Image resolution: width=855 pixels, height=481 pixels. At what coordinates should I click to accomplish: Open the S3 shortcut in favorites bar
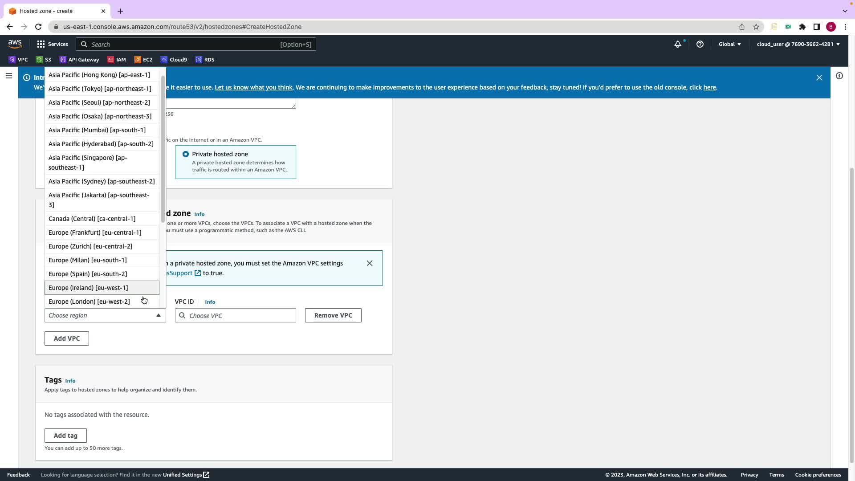[44, 60]
